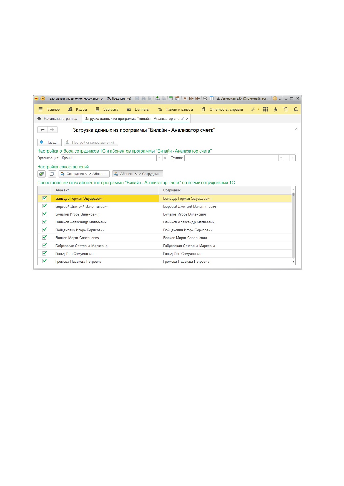Image resolution: width=344 pixels, height=486 pixels.
Task: Click the empty Группа input field
Action: [x=231, y=158]
